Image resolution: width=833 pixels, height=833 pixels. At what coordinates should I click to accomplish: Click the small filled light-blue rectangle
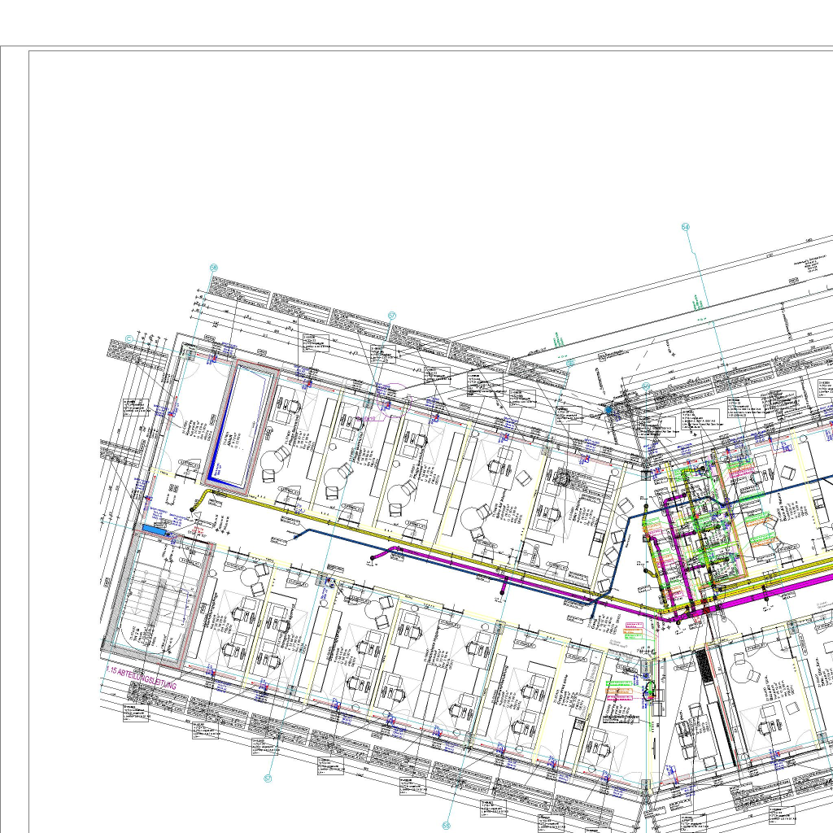pos(154,529)
